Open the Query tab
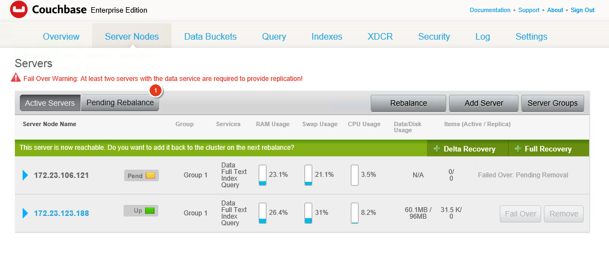Image resolution: width=609 pixels, height=260 pixels. [x=274, y=36]
